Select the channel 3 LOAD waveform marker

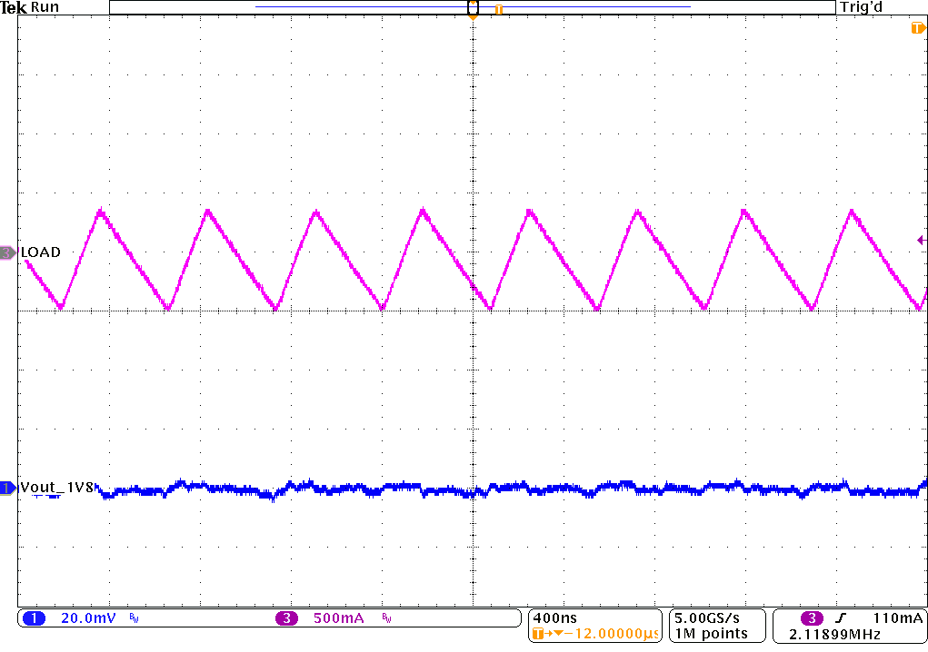click(x=6, y=252)
